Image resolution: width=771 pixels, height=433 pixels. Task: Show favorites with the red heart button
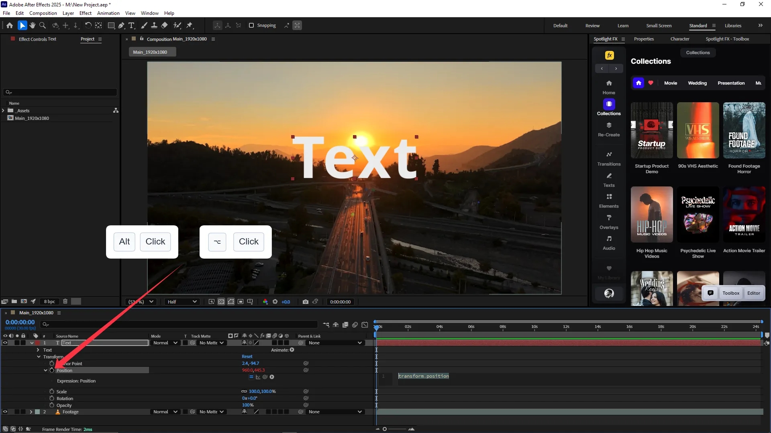point(651,83)
